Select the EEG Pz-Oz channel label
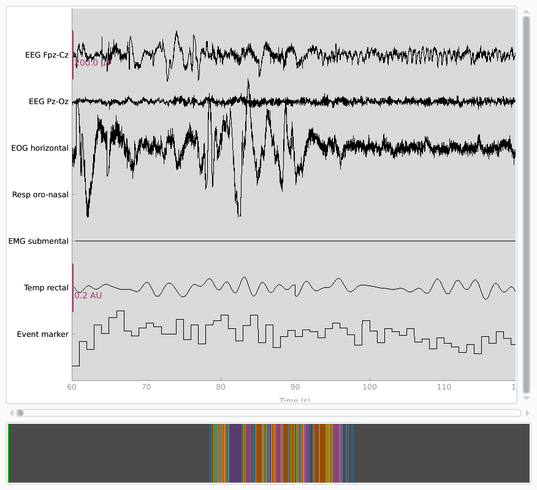537x490 pixels. (48, 101)
